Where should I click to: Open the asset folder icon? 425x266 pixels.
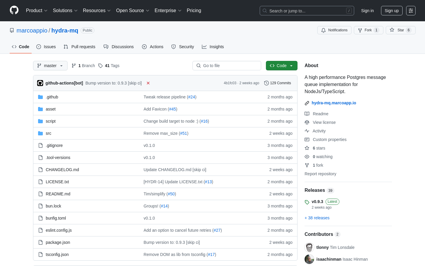pos(40,109)
